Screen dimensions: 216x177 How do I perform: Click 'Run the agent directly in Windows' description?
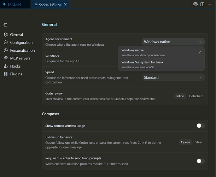click(x=143, y=55)
